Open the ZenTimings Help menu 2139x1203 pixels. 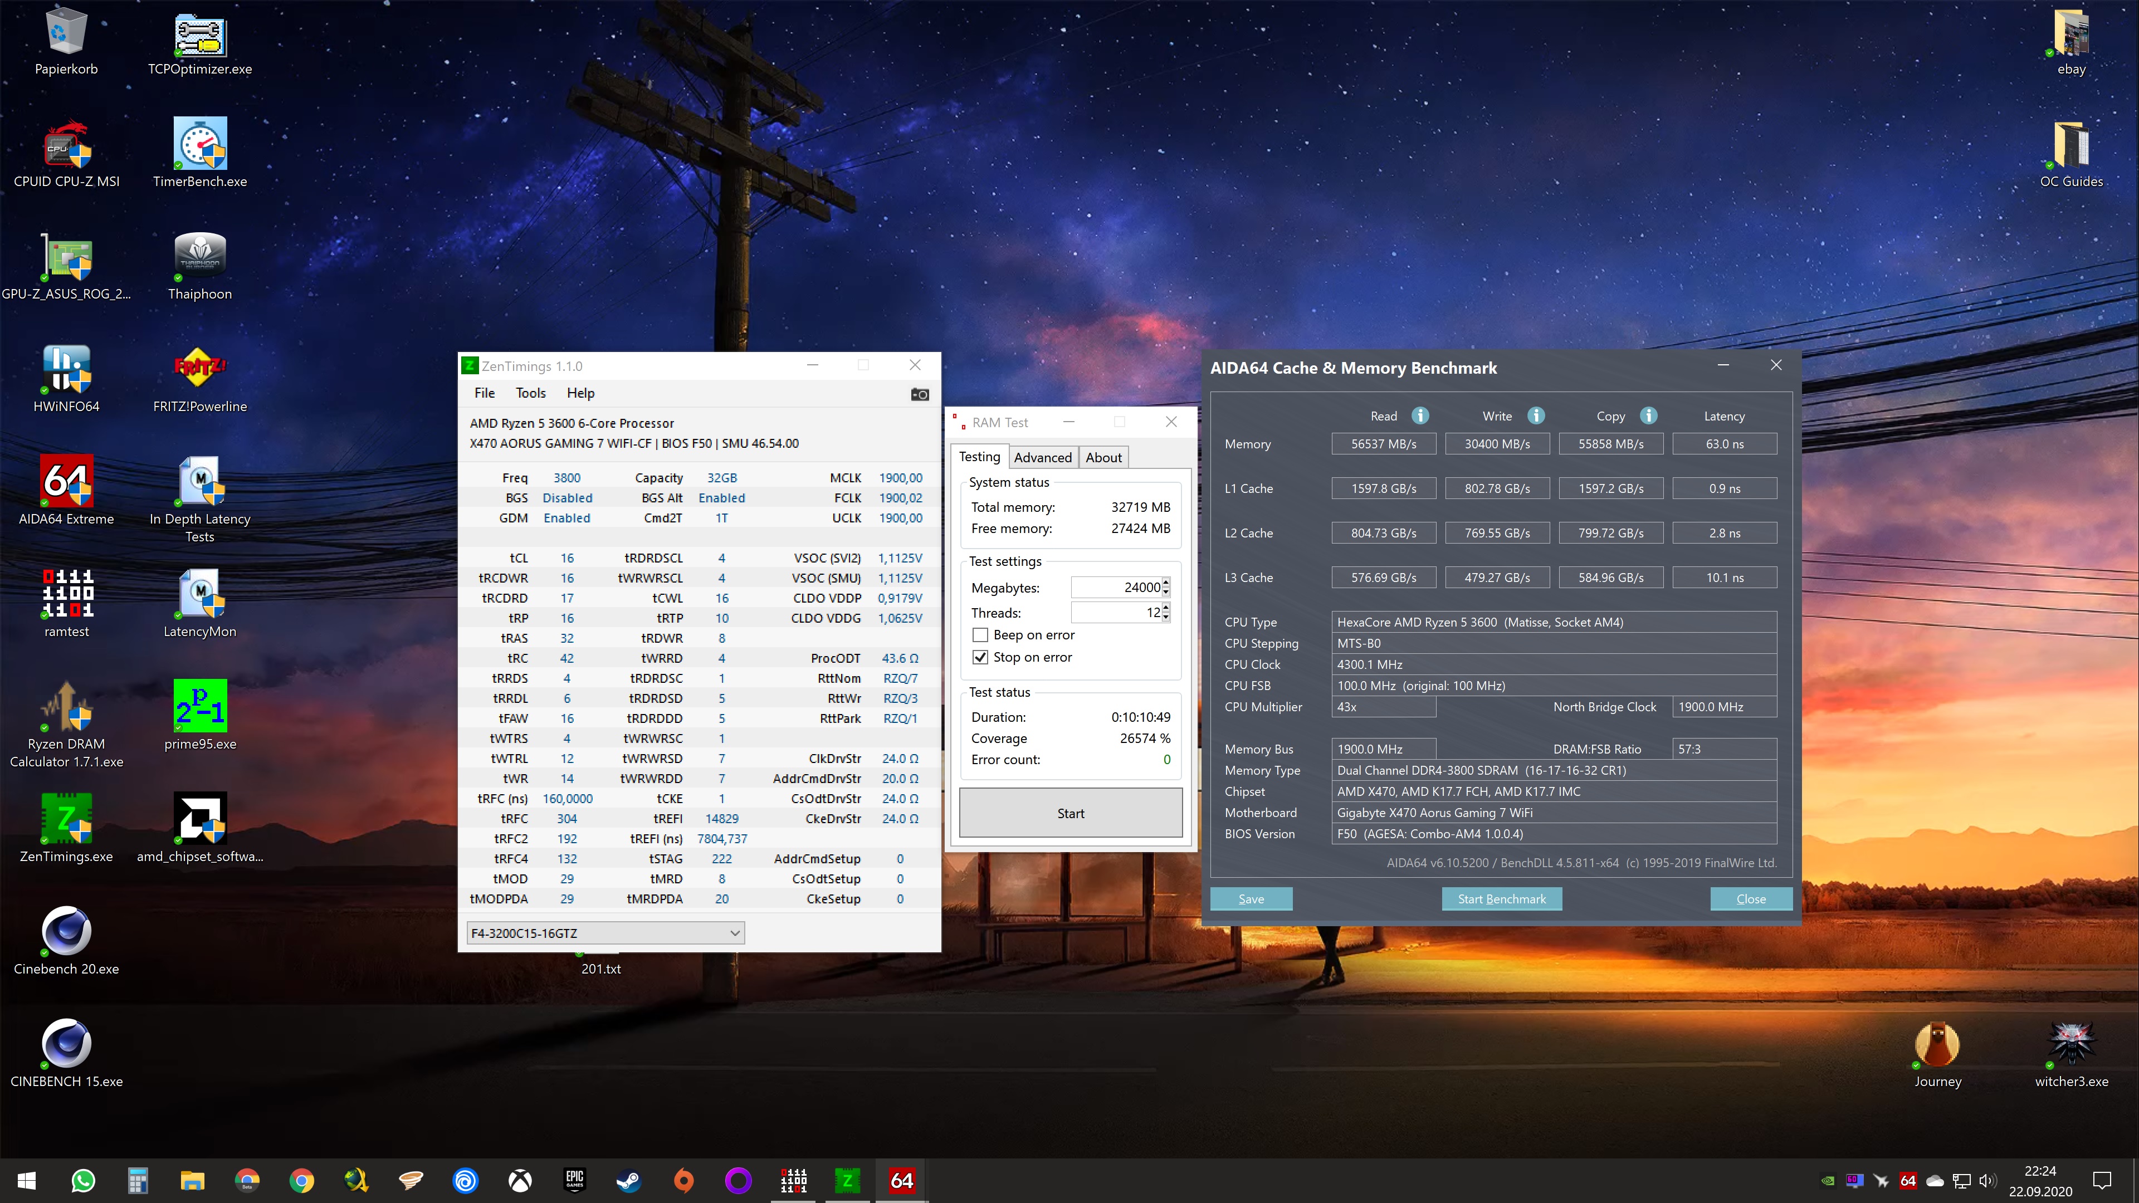coord(580,394)
